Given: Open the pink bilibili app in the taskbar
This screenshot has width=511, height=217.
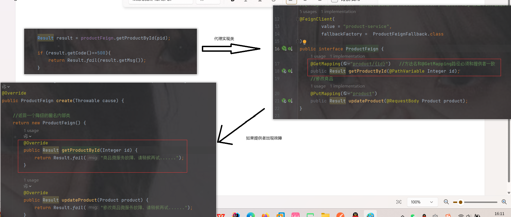Looking at the screenshot, I should tap(295, 215).
